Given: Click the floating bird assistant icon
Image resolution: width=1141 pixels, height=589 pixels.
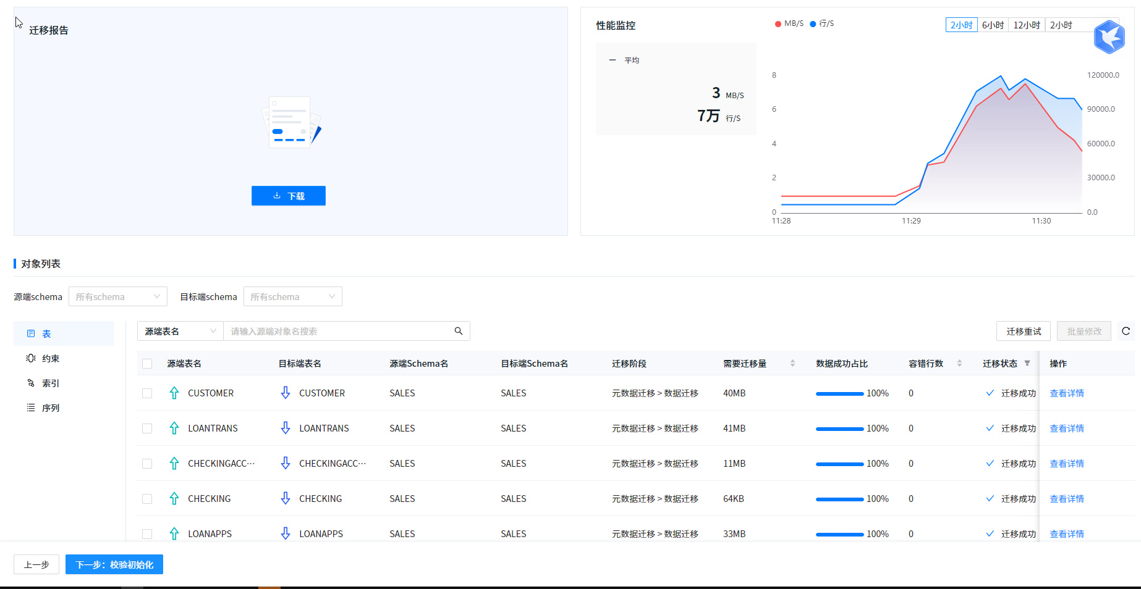Looking at the screenshot, I should pyautogui.click(x=1109, y=37).
